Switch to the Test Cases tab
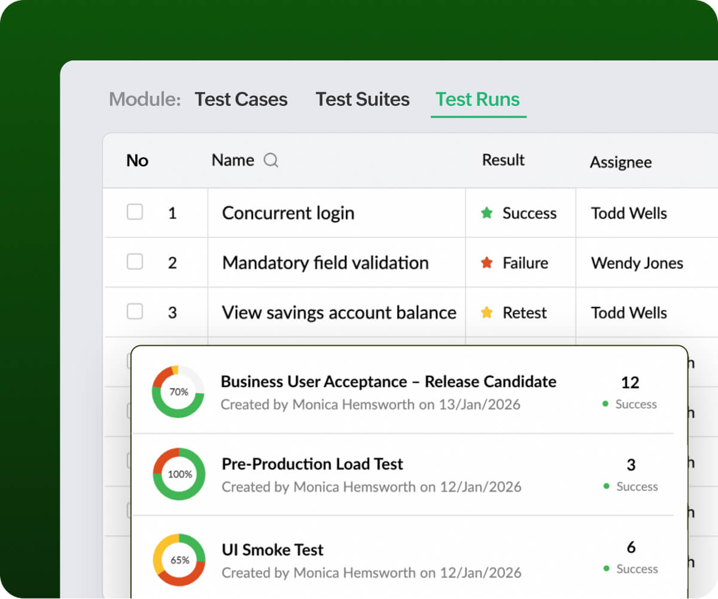 (x=241, y=99)
